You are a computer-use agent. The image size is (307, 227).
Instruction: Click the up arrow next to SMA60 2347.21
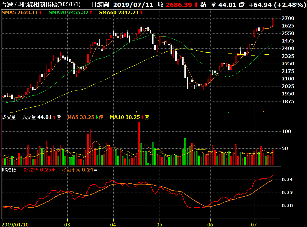(142, 13)
